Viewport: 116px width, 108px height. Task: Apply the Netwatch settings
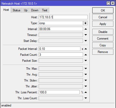(103, 24)
